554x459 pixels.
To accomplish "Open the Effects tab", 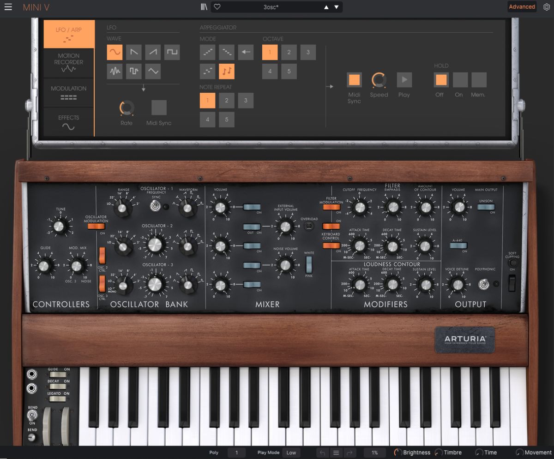I will click(x=69, y=122).
